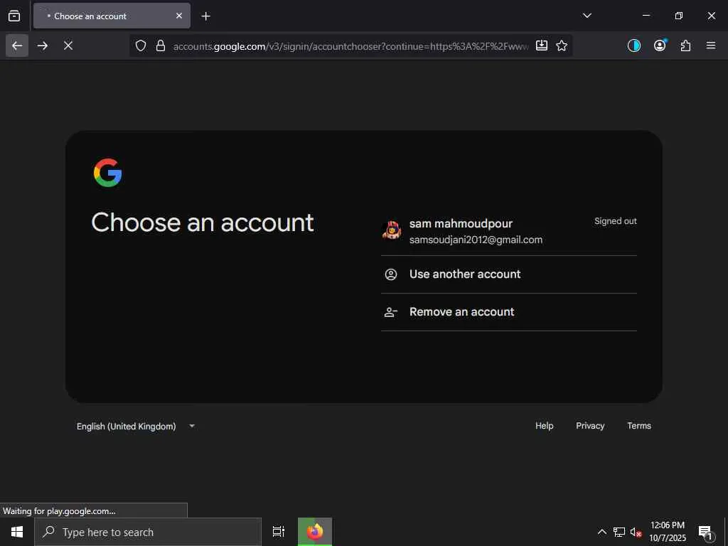Close the 'Choose an account' tab
The image size is (728, 546).
[179, 16]
